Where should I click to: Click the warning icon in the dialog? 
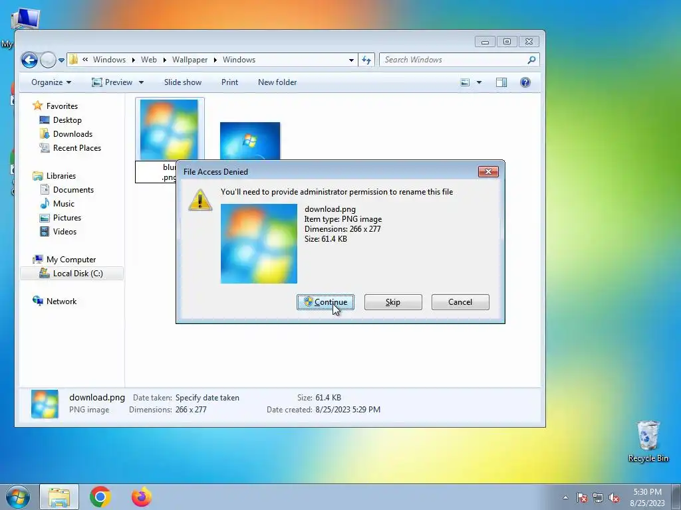(x=200, y=200)
